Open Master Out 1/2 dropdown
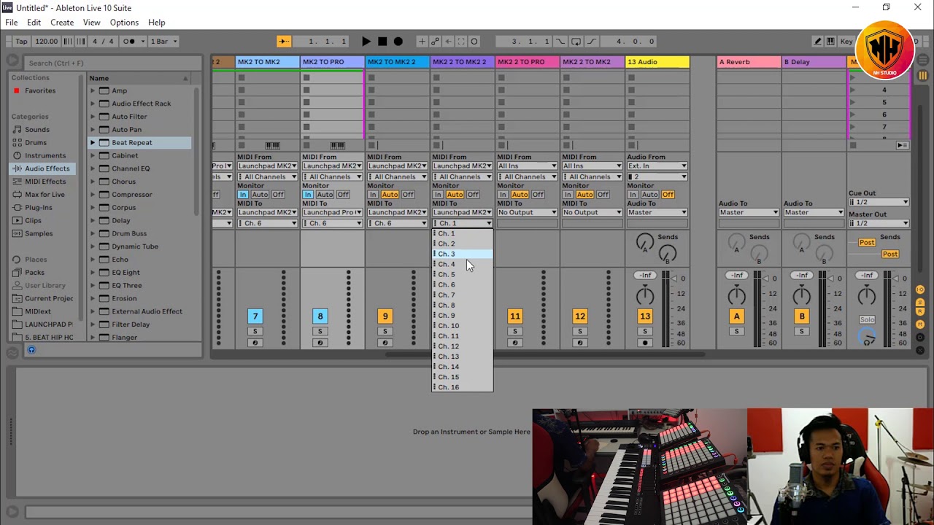This screenshot has height=525, width=934. point(879,223)
